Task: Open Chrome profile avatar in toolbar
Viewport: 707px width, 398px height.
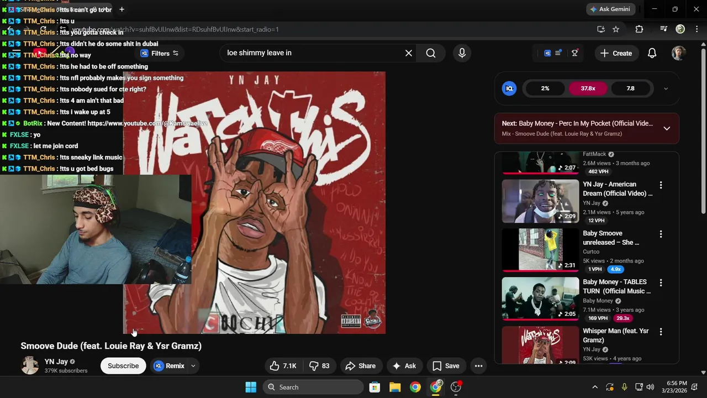Action: [680, 29]
